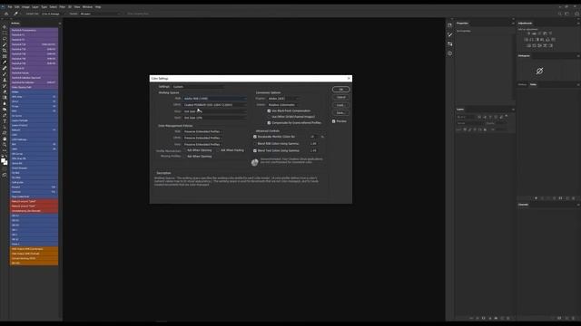Toggle Desaturate Monitor Colors By checkbox
The height and width of the screenshot is (326, 581).
coord(255,137)
